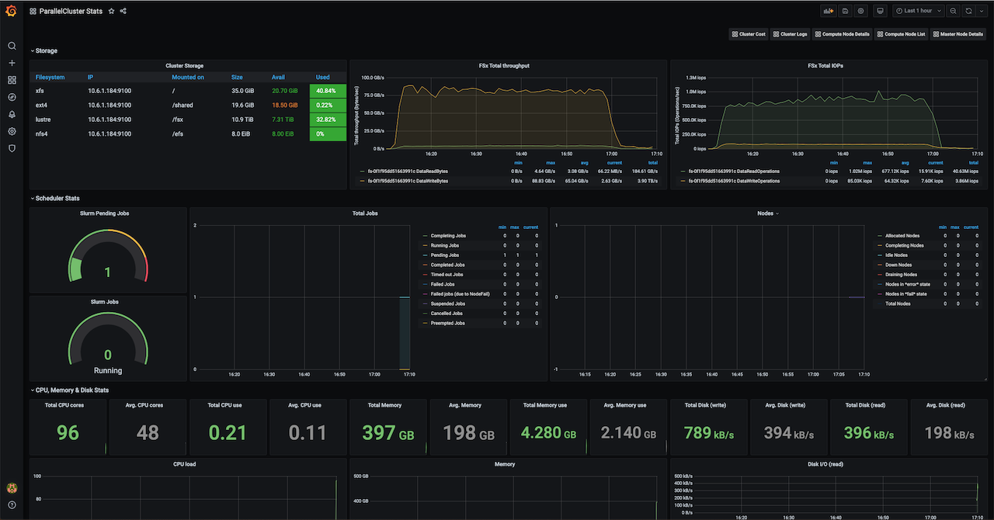Screen dimensions: 994x520
Task: Open dashboard settings cog in top toolbar
Action: pos(860,11)
